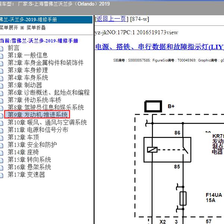Click the page icon beside 第8章 驾驶员信息和娱乐系统

1,108
